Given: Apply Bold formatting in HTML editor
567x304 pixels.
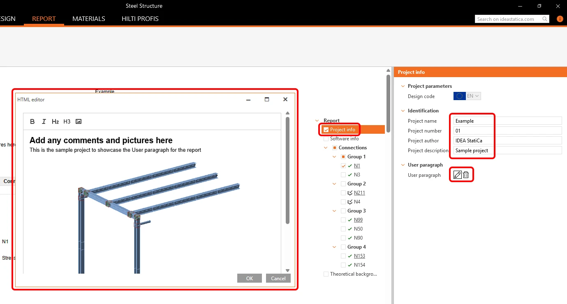Looking at the screenshot, I should click(x=32, y=121).
